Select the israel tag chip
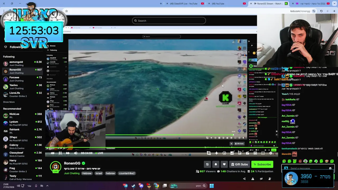 pyautogui.click(x=99, y=173)
